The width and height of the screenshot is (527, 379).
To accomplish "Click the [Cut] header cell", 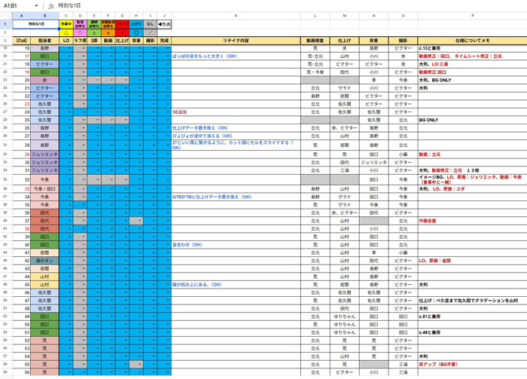I will pos(22,41).
